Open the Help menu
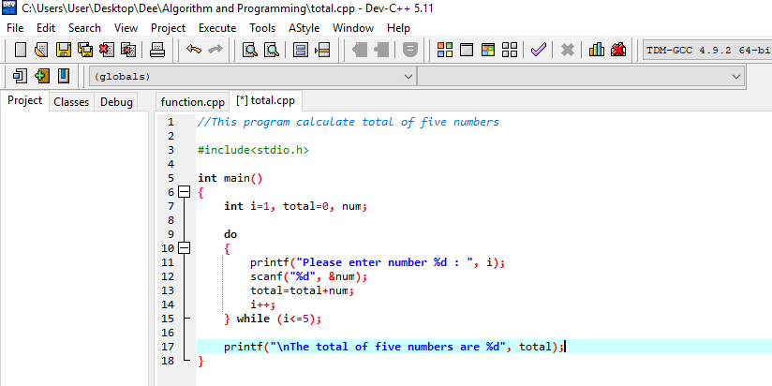 click(x=398, y=28)
